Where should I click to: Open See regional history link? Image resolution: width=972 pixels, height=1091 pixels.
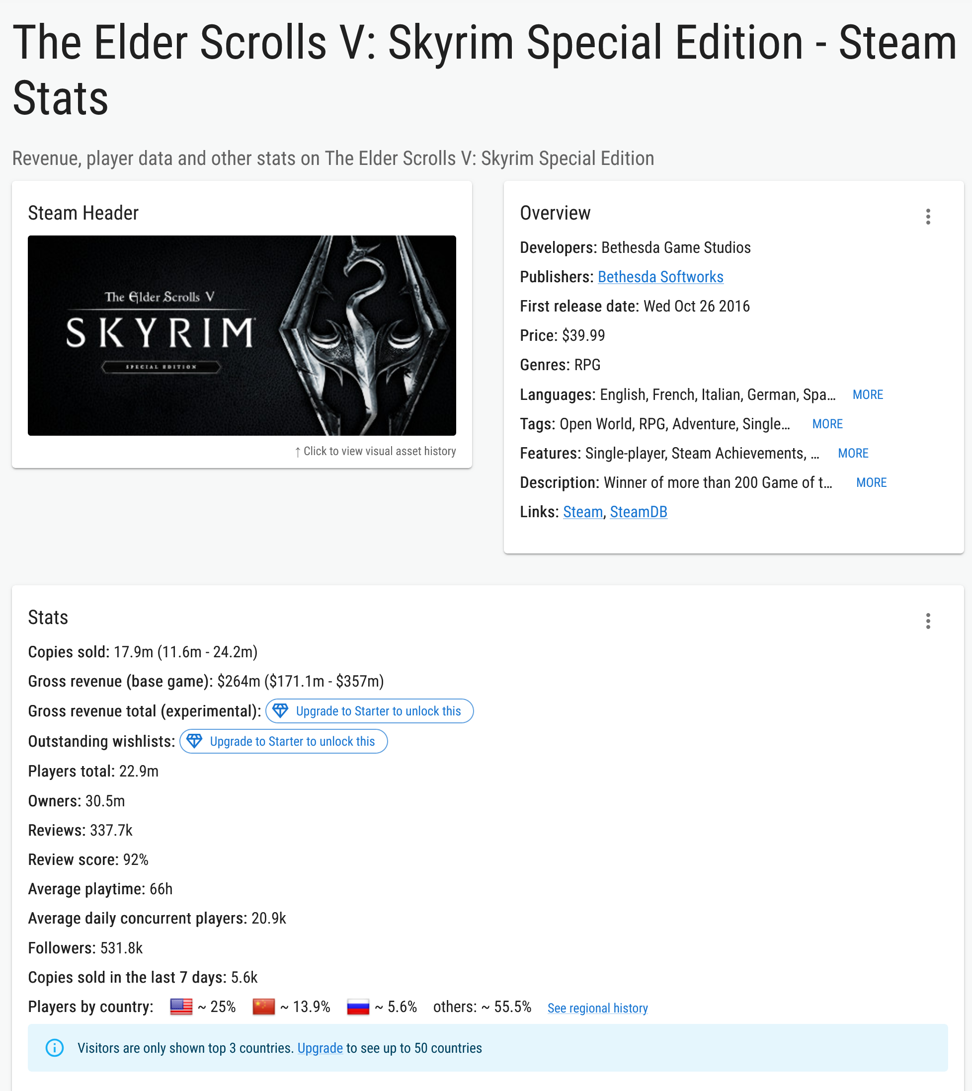[x=597, y=1008]
